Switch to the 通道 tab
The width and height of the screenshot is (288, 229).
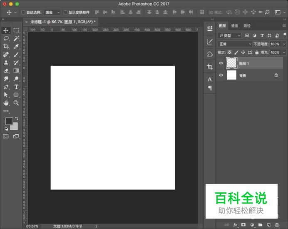point(235,26)
